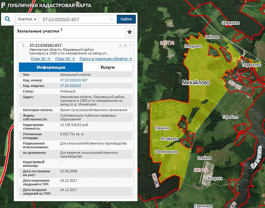This screenshot has height=208, width=265.
Task: Click the Михайлово label on the map
Action: (195, 83)
